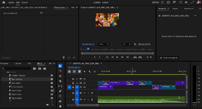The height and width of the screenshot is (109, 202).
Task: Toggle the lock on track V3
Action: (73, 79)
